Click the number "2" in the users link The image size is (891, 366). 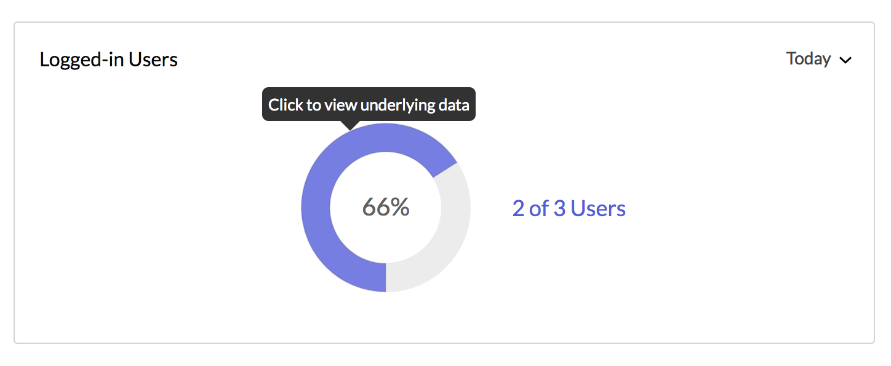(x=518, y=209)
